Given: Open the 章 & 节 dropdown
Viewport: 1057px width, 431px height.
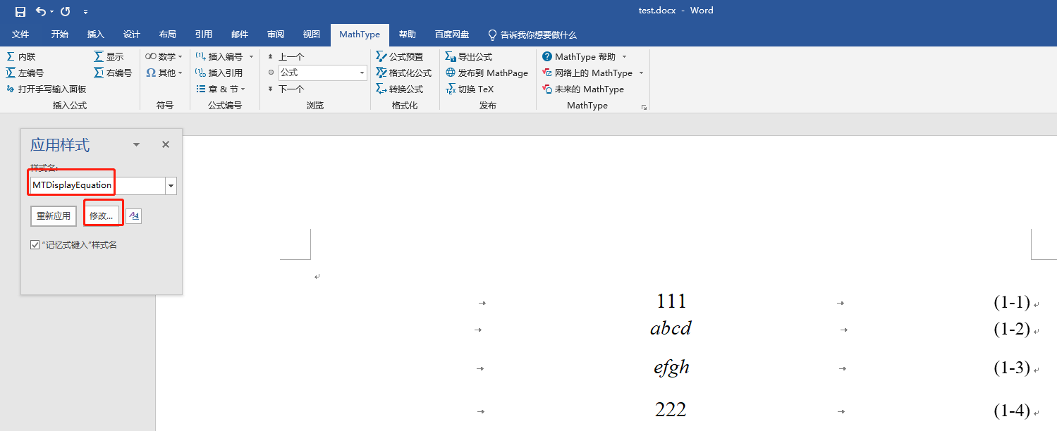Looking at the screenshot, I should point(220,89).
